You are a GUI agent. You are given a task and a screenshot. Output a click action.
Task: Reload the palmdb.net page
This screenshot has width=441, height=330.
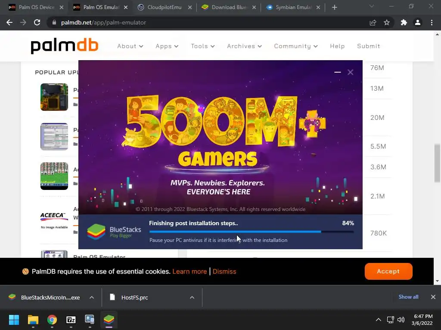37,22
